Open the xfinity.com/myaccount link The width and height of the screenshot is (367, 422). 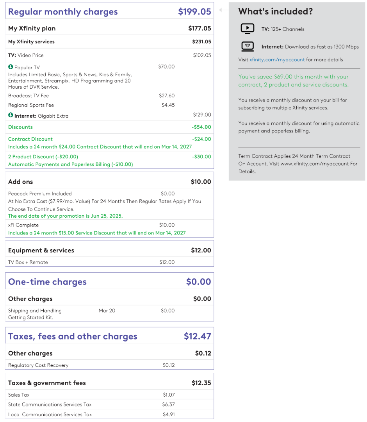pyautogui.click(x=277, y=60)
